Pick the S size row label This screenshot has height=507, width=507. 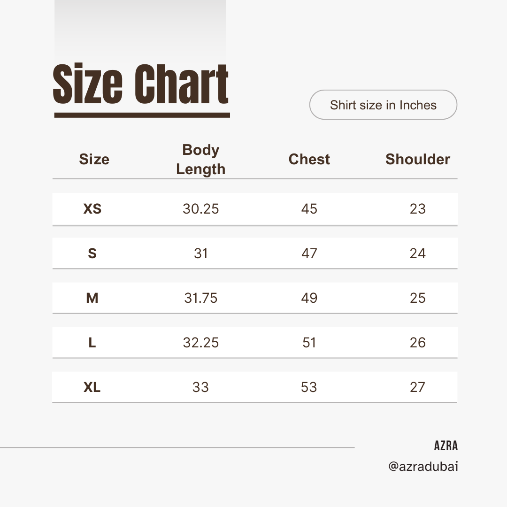tap(92, 253)
